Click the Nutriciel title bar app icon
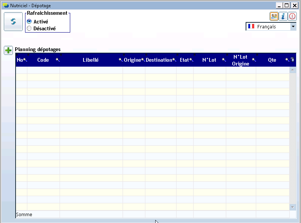Image resolution: width=301 pixels, height=223 pixels. coord(6,5)
